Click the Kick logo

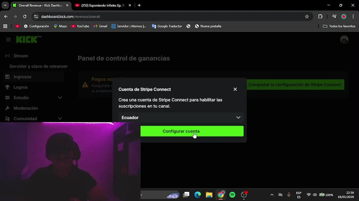[x=29, y=40]
